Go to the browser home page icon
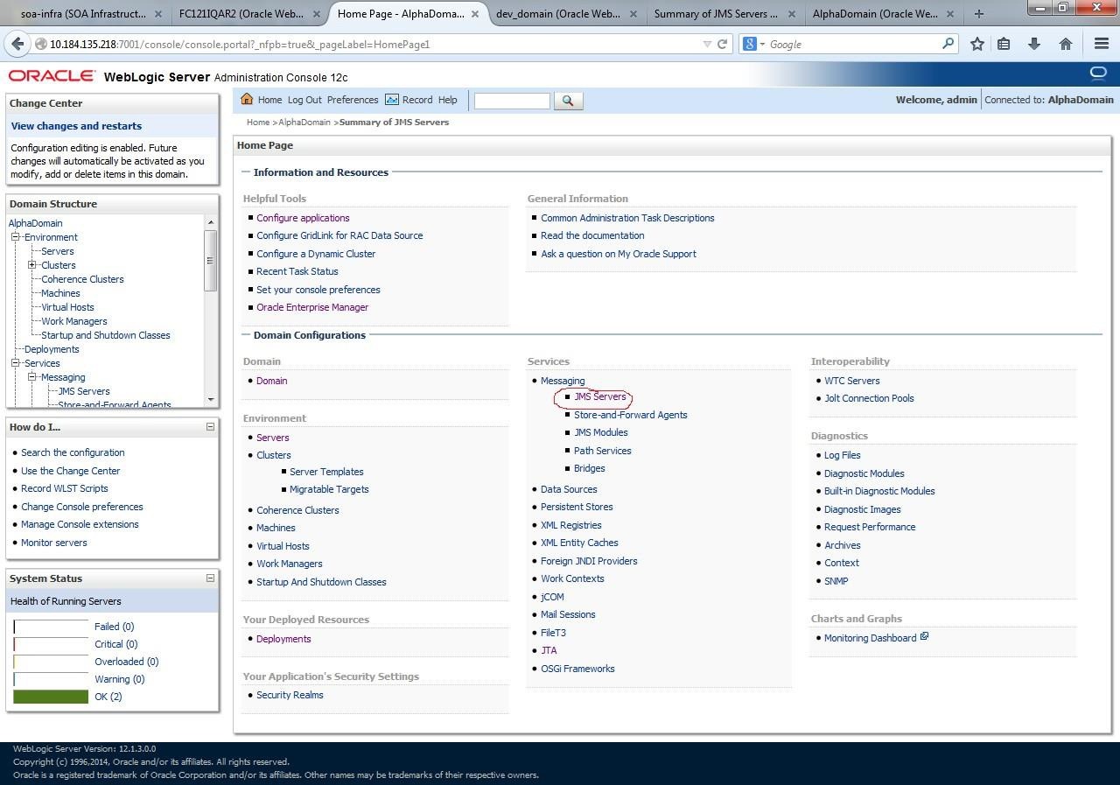This screenshot has width=1120, height=785. 1065,44
